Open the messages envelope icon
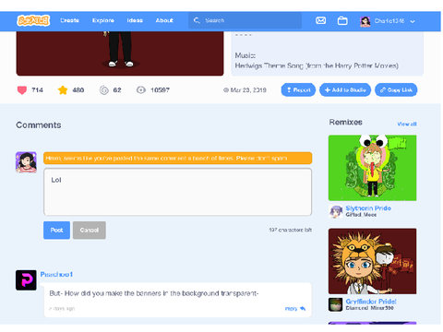Image resolution: width=443 pixels, height=332 pixels. click(320, 20)
